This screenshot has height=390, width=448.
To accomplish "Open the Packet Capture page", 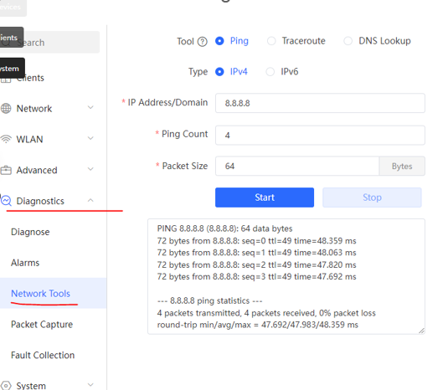I will [x=42, y=325].
